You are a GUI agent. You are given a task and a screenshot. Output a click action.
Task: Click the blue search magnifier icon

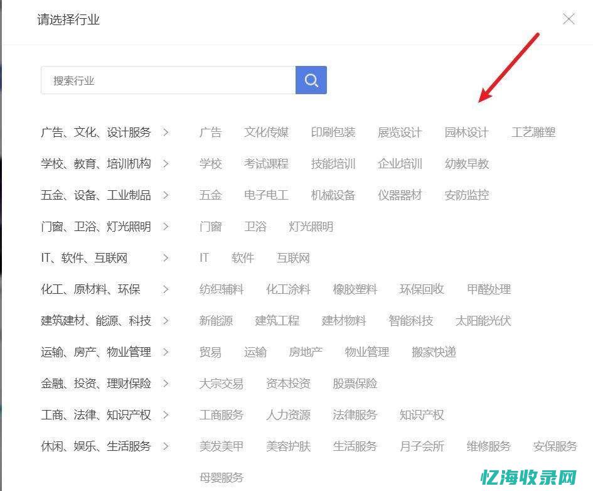coord(311,80)
